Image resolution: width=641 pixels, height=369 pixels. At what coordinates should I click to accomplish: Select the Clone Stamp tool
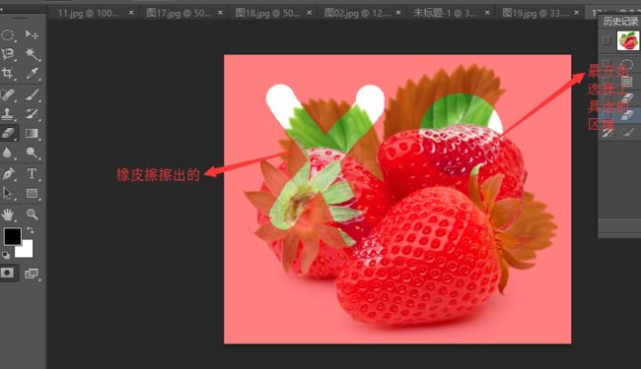8,114
